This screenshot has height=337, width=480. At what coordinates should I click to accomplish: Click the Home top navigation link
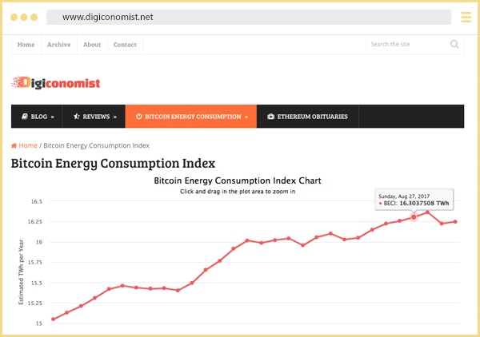point(26,45)
